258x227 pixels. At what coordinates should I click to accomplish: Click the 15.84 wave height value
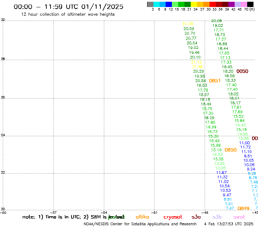(240, 121)
